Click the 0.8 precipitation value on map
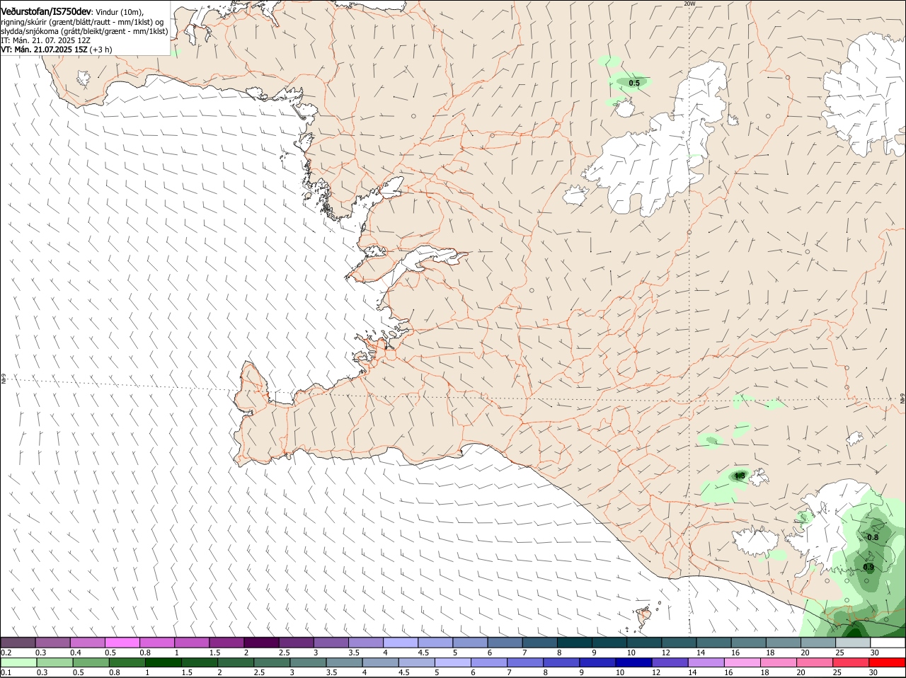The width and height of the screenshot is (906, 678). click(873, 537)
